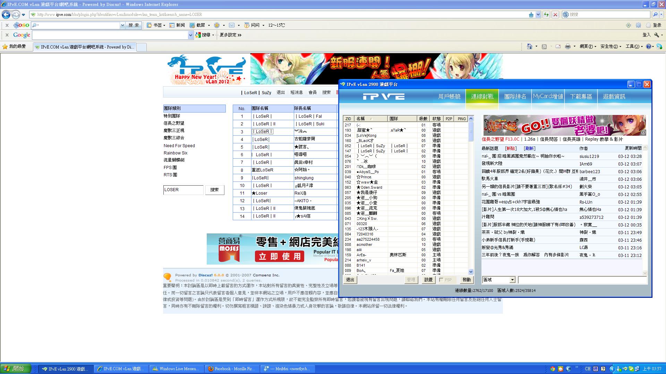Toggle the PSP checkbox in vLan
Image resolution: width=666 pixels, height=374 pixels.
(441, 280)
